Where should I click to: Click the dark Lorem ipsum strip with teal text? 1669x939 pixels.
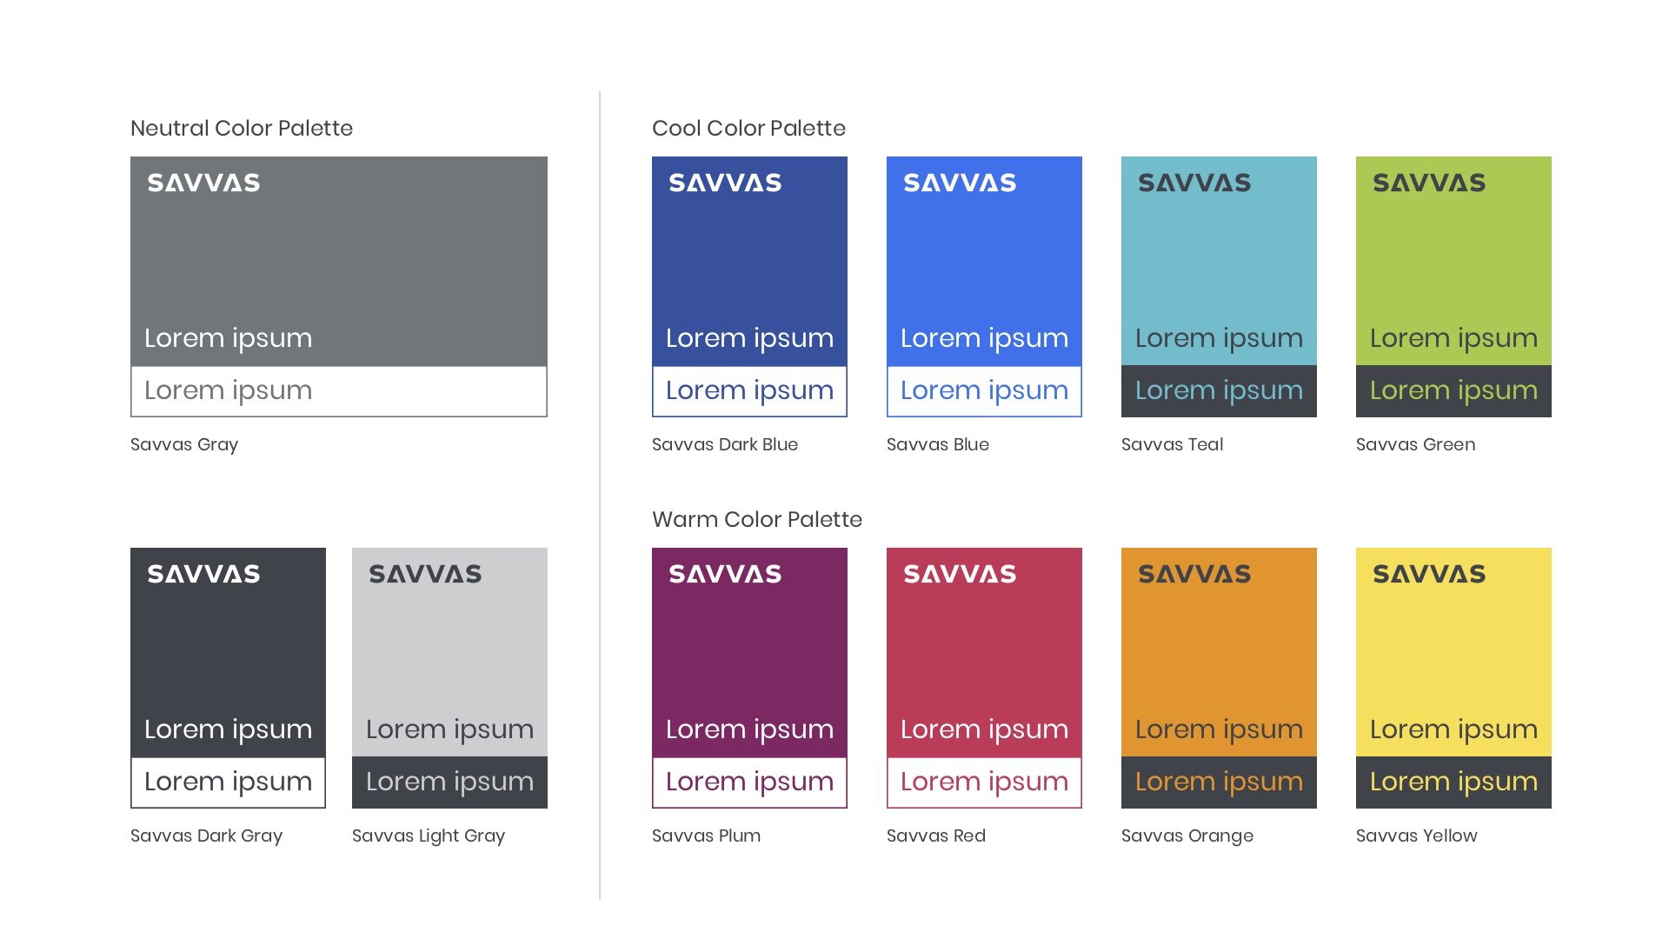tap(1219, 391)
